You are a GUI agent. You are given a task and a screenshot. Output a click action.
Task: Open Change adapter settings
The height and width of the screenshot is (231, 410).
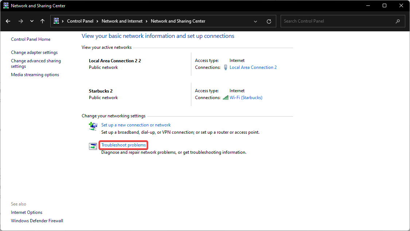34,52
